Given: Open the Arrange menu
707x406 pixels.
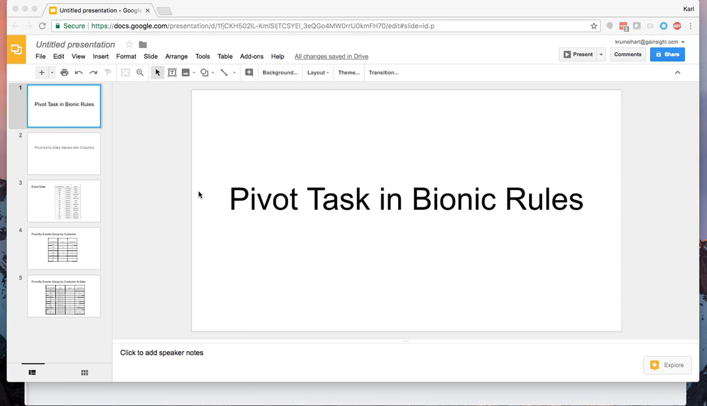Looking at the screenshot, I should 176,56.
